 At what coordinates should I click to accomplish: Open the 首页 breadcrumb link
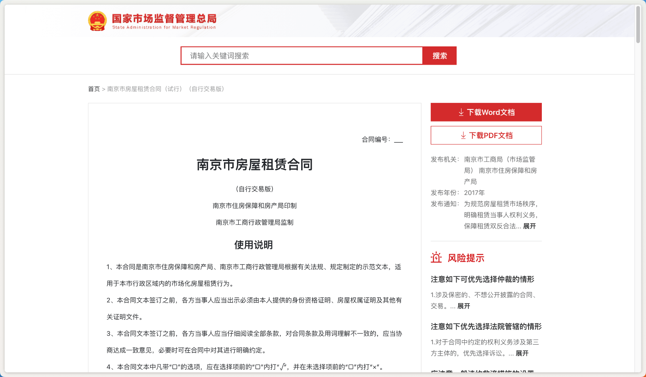pos(94,89)
